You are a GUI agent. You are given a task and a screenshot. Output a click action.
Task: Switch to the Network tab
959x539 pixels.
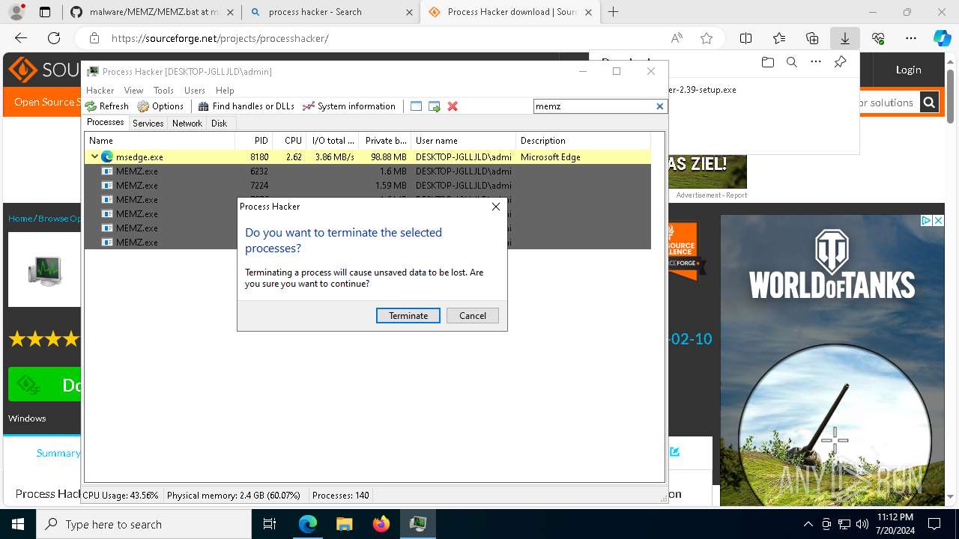point(187,124)
